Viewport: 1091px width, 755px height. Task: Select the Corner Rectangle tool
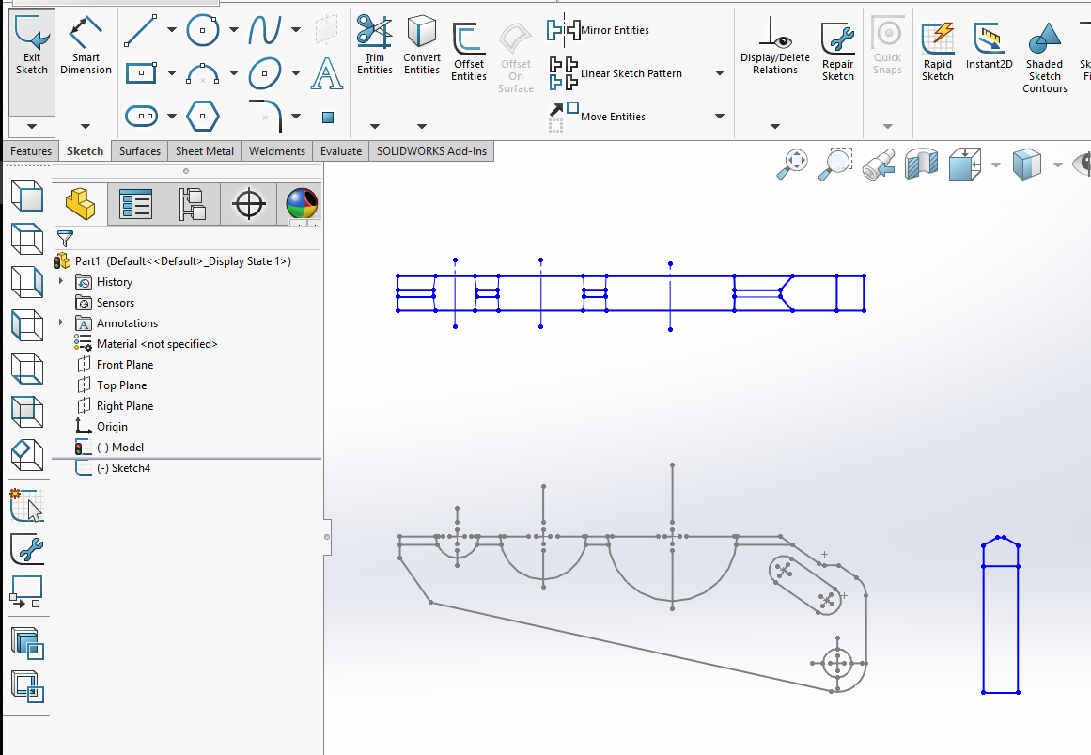coord(141,72)
